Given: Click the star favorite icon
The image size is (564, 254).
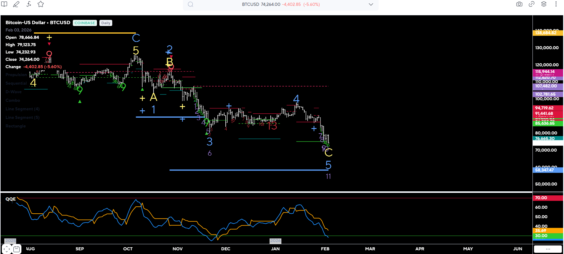Looking at the screenshot, I should click(41, 4).
